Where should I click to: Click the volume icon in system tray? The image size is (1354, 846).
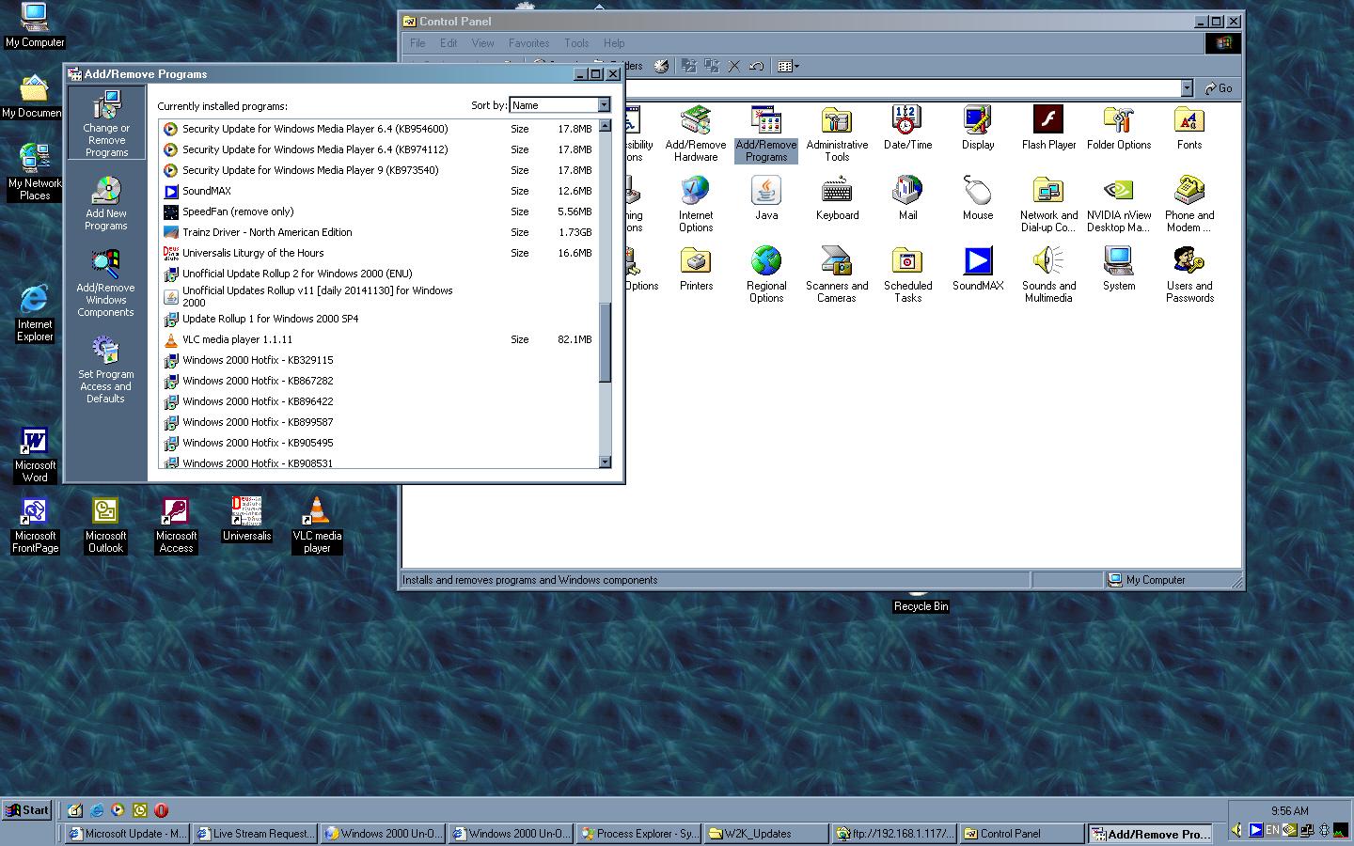pos(1236,830)
